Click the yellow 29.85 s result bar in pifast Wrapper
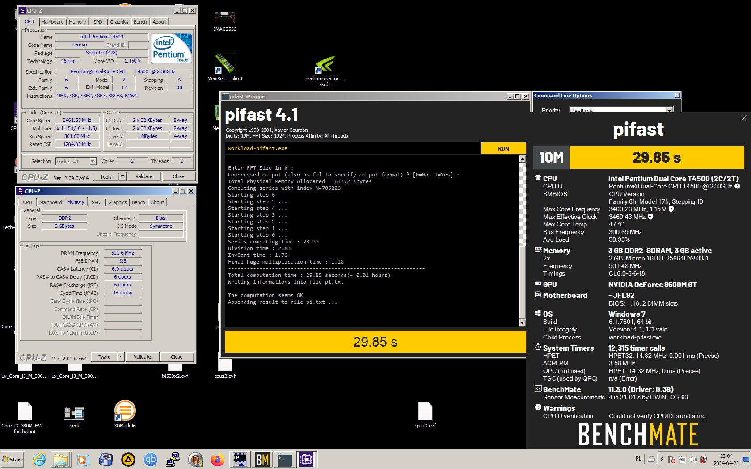 pyautogui.click(x=375, y=342)
